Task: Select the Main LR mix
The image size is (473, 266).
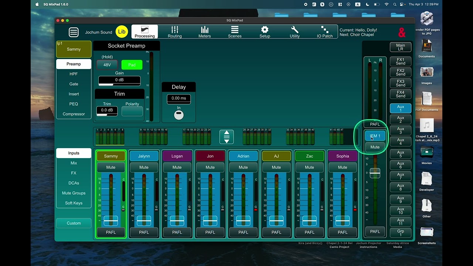Action: 401,47
